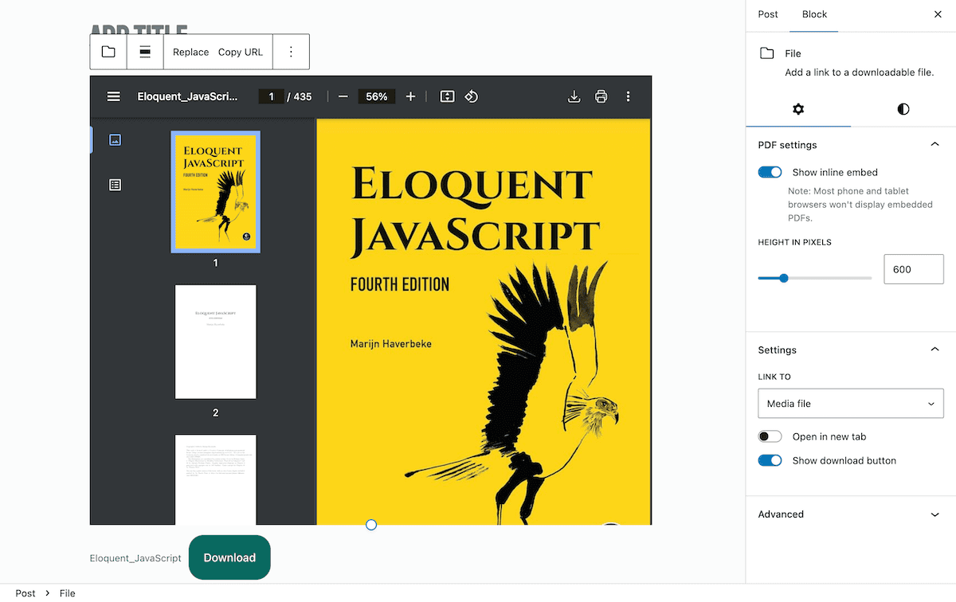Close the settings sidebar panel
This screenshot has height=602, width=956.
(x=938, y=14)
